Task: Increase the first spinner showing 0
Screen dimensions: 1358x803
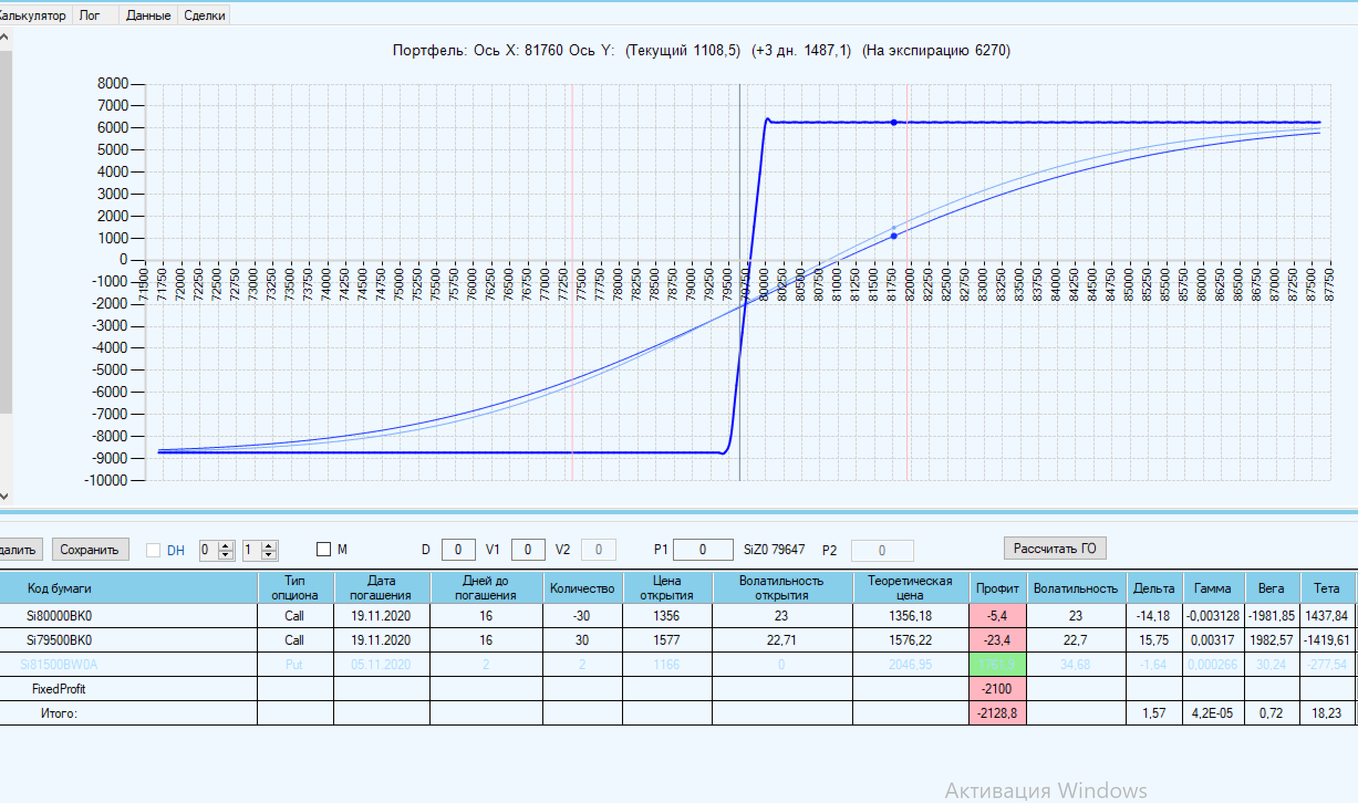Action: pos(225,546)
